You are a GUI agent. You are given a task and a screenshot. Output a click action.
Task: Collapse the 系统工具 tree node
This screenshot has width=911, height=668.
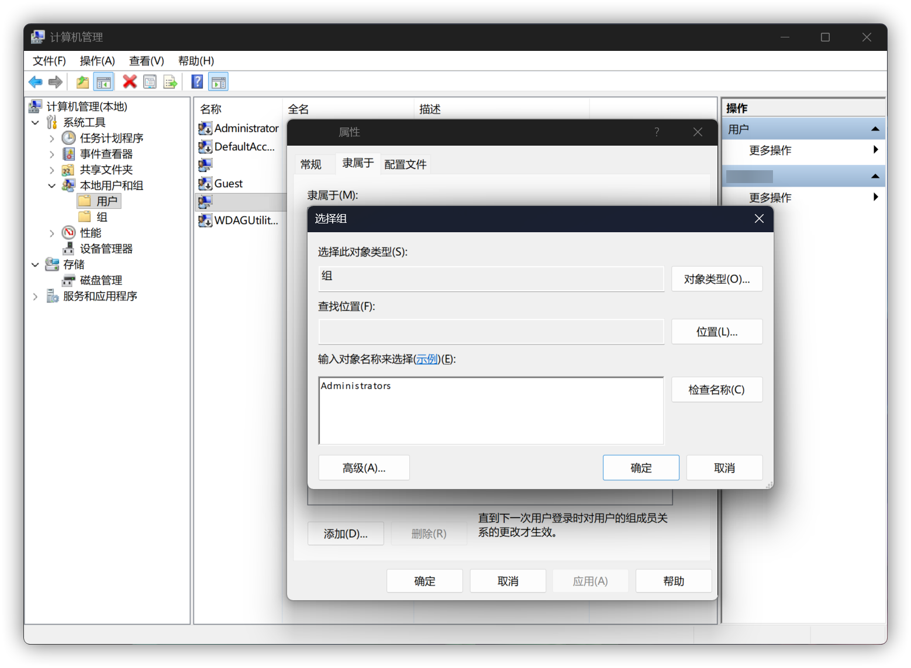[35, 122]
